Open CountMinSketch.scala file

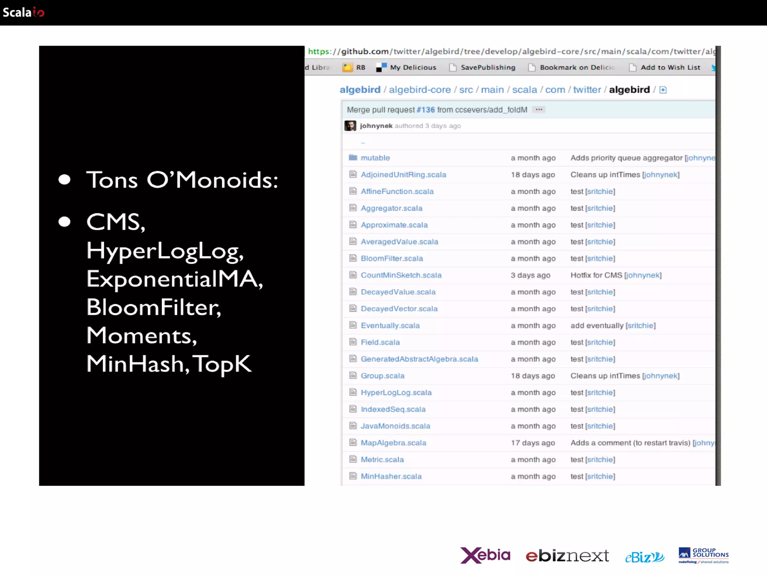[401, 275]
